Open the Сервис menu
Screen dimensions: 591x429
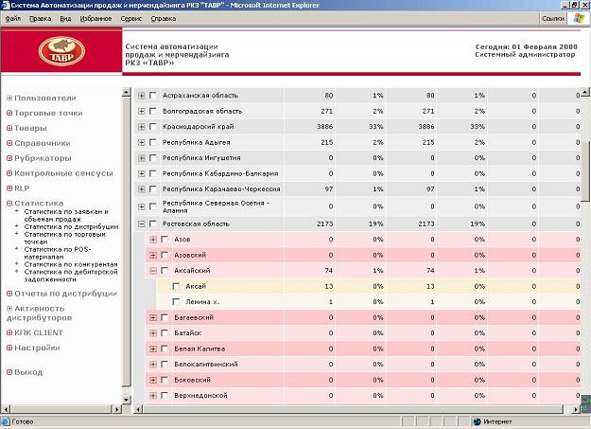[x=131, y=19]
